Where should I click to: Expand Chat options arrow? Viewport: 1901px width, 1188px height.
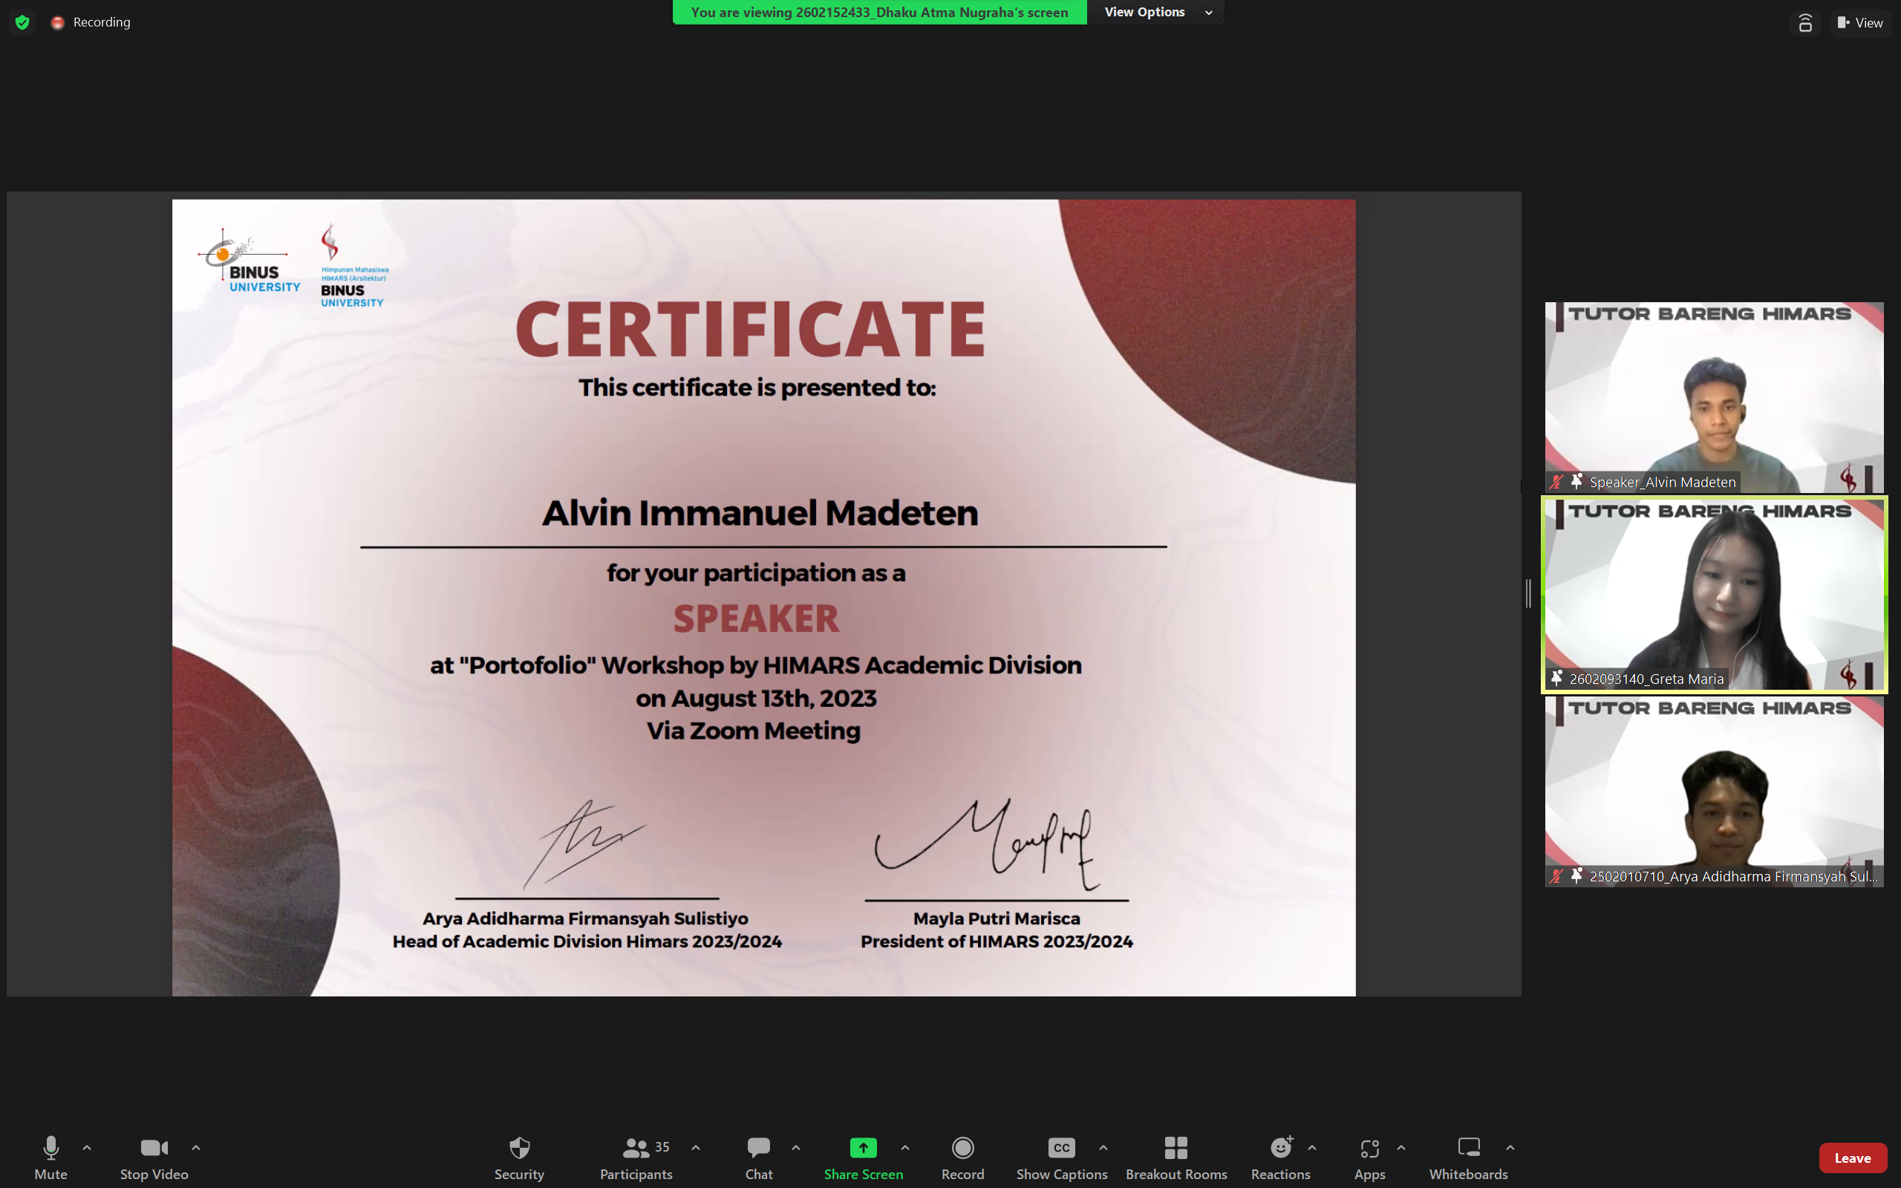click(x=796, y=1148)
